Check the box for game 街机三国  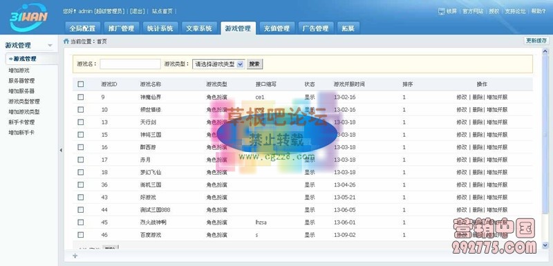tap(81, 184)
